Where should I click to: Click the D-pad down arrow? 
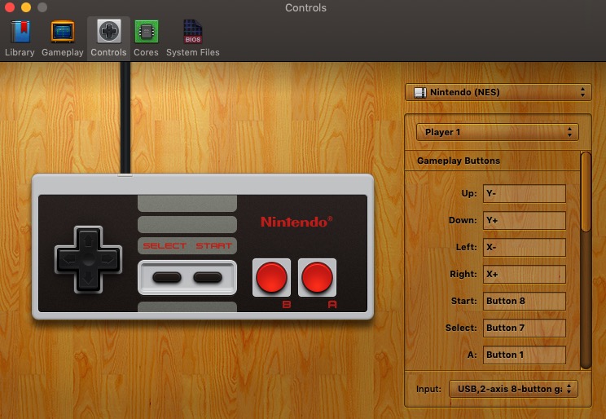click(88, 279)
